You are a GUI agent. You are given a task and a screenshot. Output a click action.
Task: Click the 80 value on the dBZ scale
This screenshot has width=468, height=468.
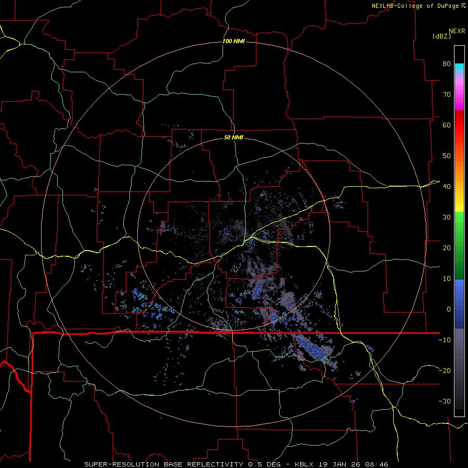(447, 63)
